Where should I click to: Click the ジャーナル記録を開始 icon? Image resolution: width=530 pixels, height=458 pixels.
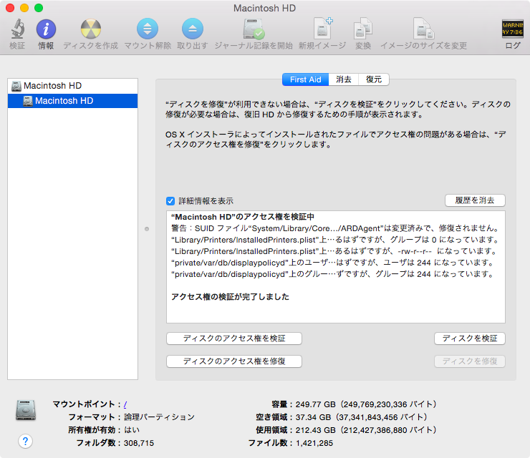(x=254, y=29)
